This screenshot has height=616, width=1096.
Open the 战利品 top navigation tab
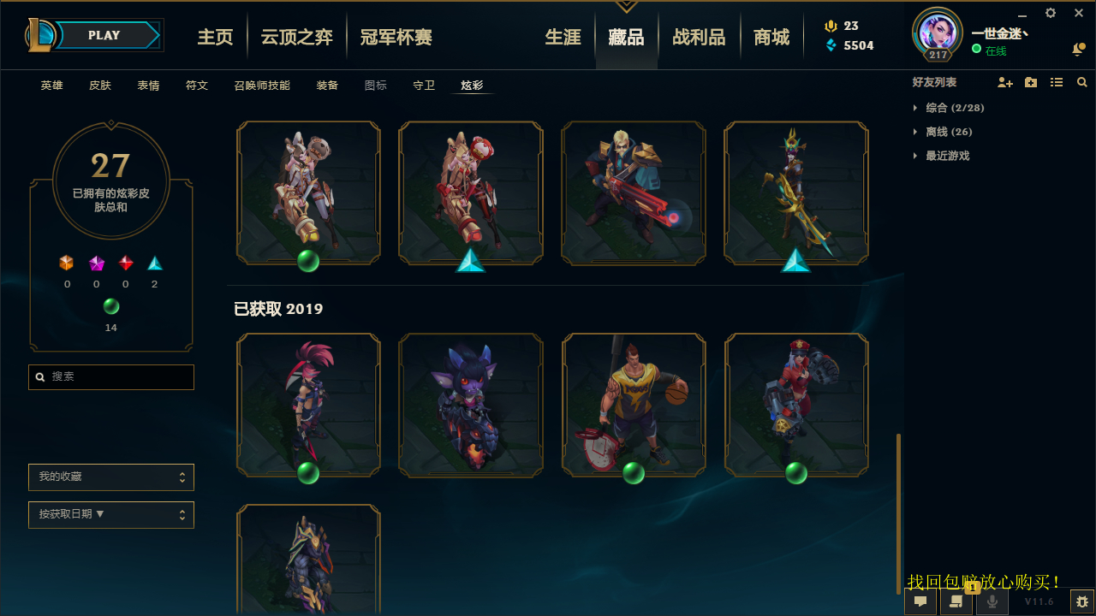(699, 38)
